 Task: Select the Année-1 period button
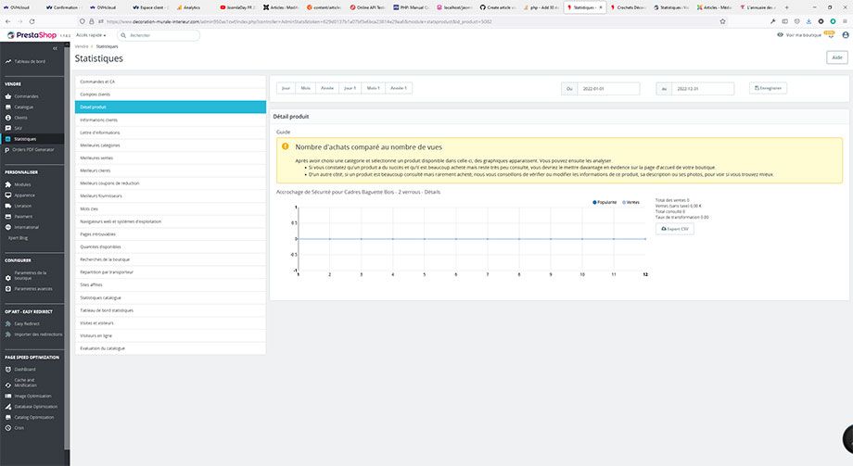coord(399,88)
